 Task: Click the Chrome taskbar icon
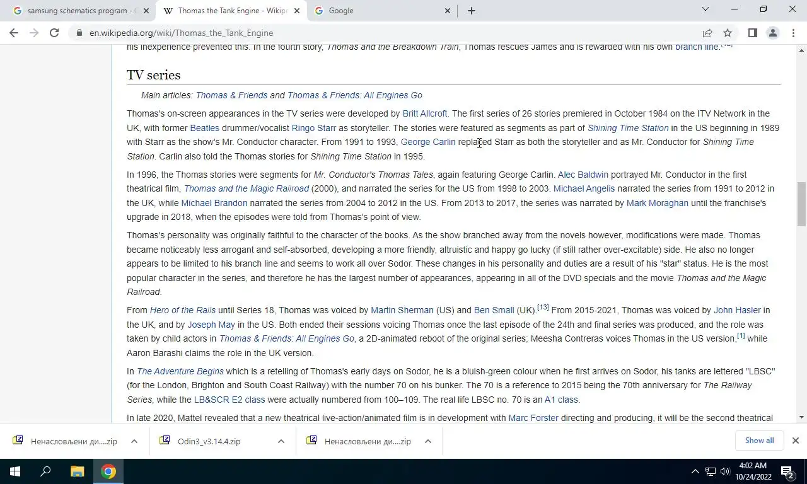108,471
